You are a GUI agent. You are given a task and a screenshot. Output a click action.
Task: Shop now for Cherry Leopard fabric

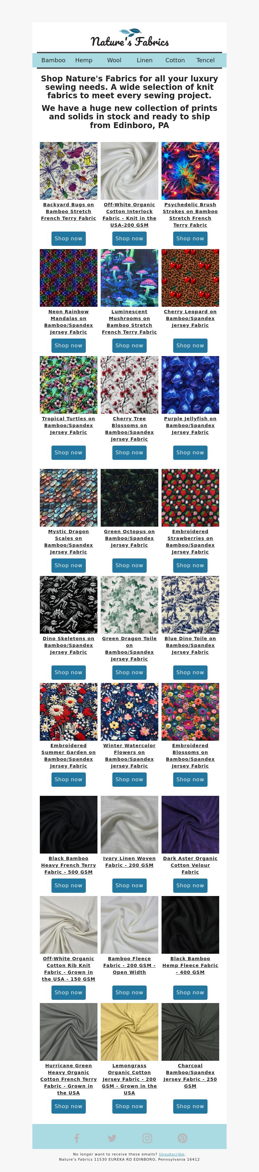190,345
